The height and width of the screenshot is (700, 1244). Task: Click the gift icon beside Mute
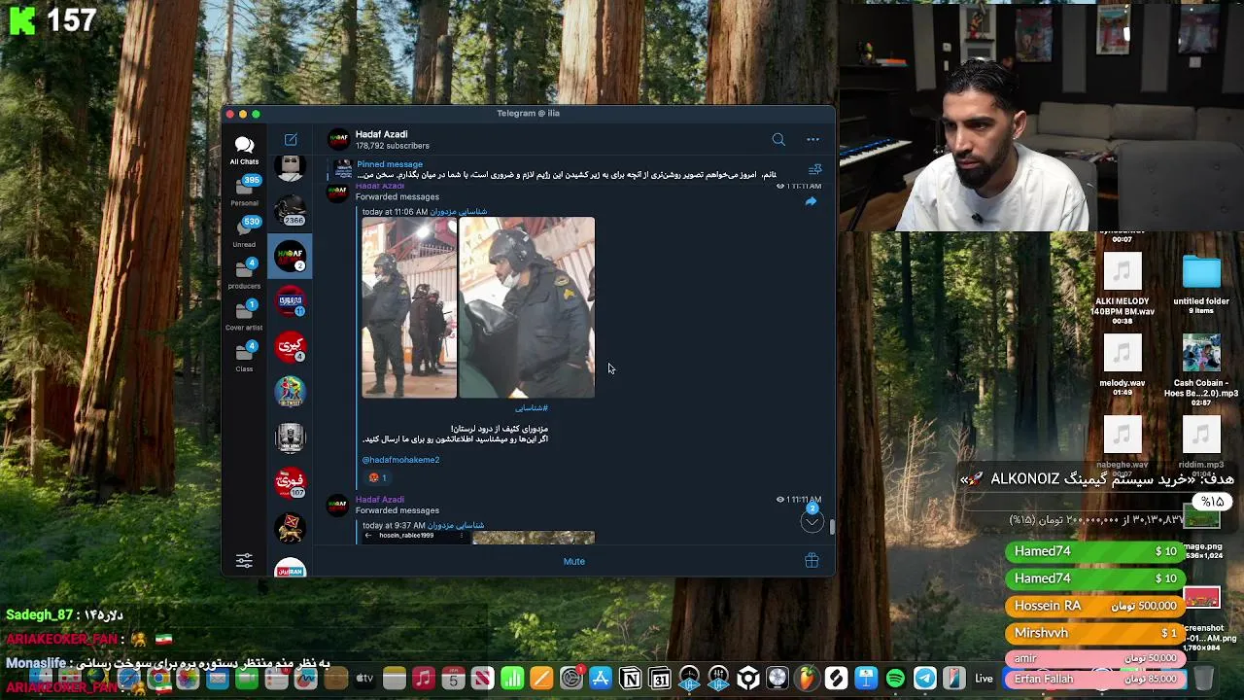(812, 561)
